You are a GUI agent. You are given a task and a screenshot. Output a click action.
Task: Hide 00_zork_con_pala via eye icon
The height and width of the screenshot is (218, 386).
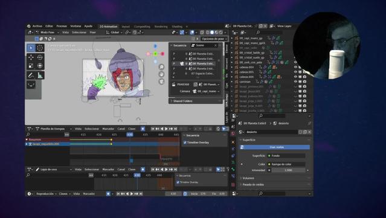[295, 62]
